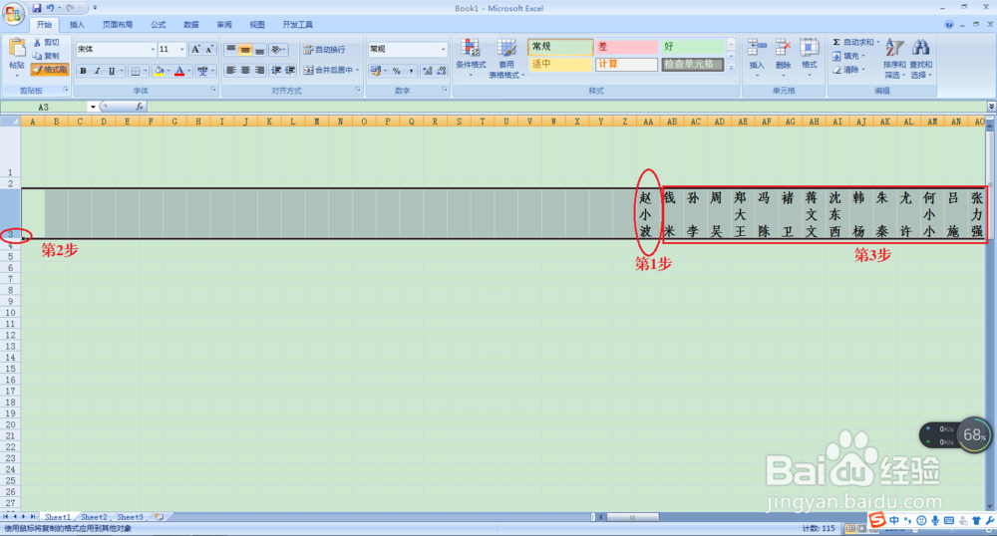Open the quick access toolbar customize arrow
This screenshot has width=997, height=536.
coord(96,8)
